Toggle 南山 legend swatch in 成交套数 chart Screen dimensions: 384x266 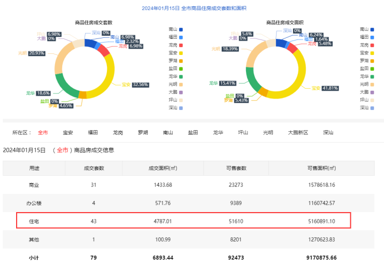pyautogui.click(x=181, y=30)
